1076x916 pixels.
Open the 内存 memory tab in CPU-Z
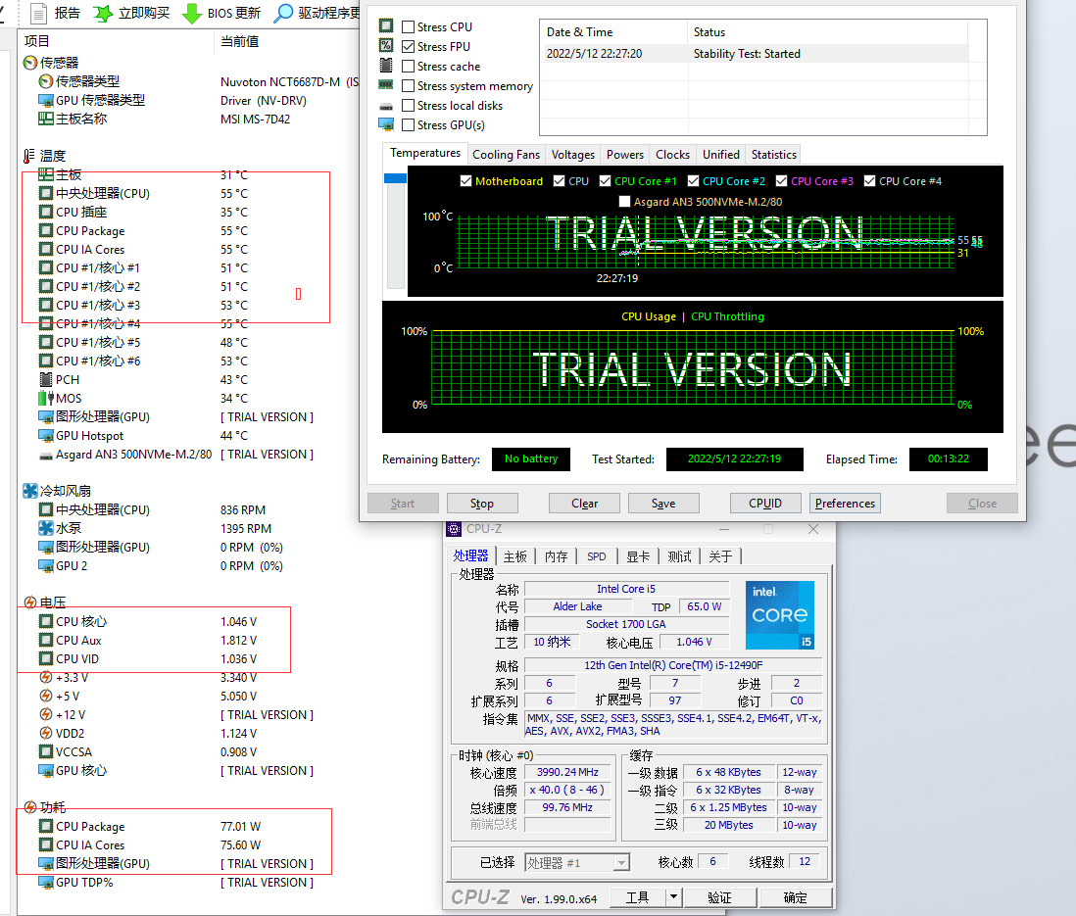(x=557, y=556)
